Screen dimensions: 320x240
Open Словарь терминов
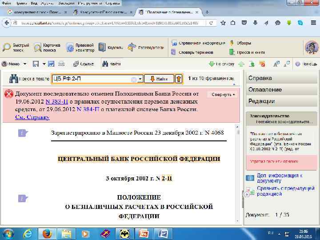pyautogui.click(x=192, y=52)
